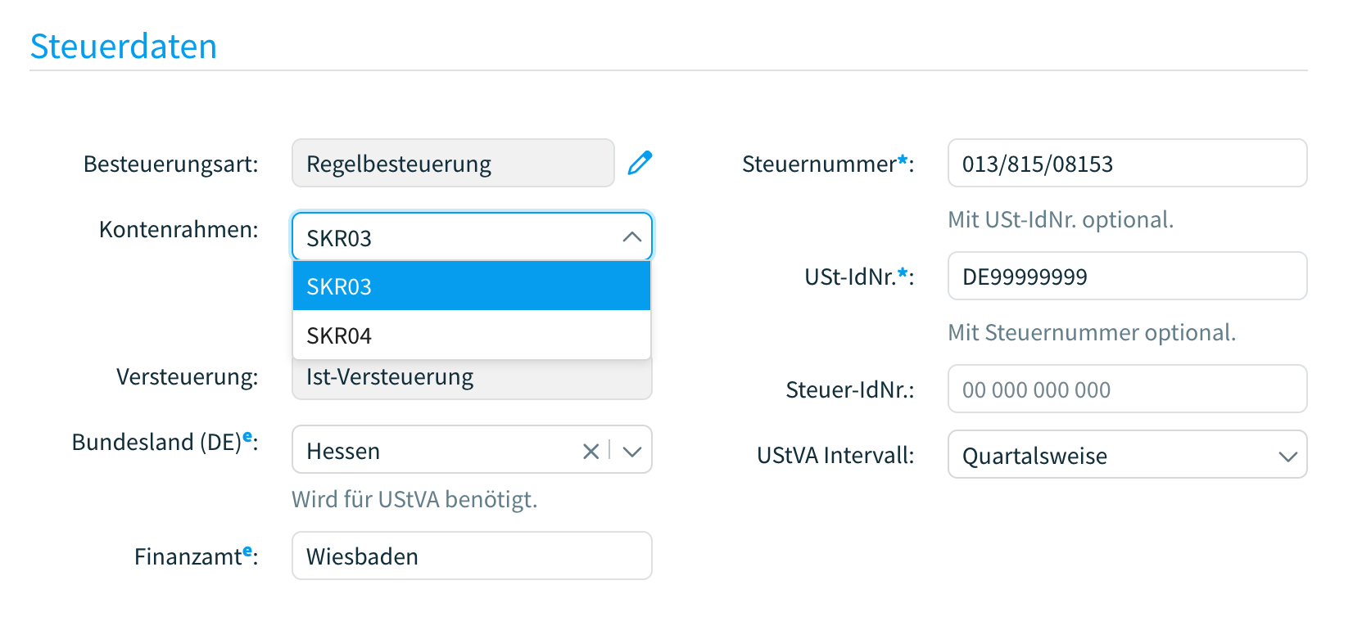
Task: Click the USt-IdNr. label
Action: [x=859, y=277]
